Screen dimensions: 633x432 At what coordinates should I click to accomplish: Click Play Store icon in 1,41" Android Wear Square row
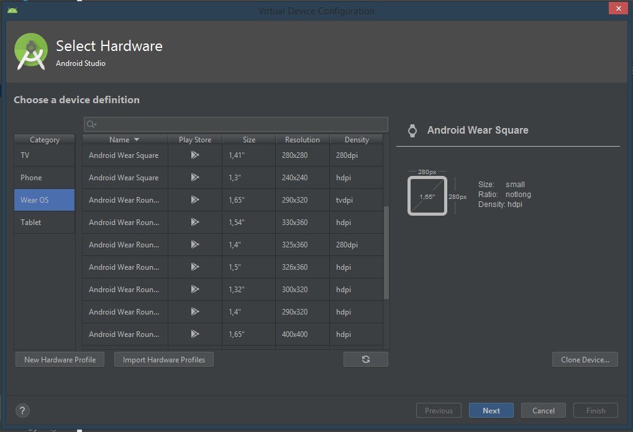pyautogui.click(x=195, y=155)
